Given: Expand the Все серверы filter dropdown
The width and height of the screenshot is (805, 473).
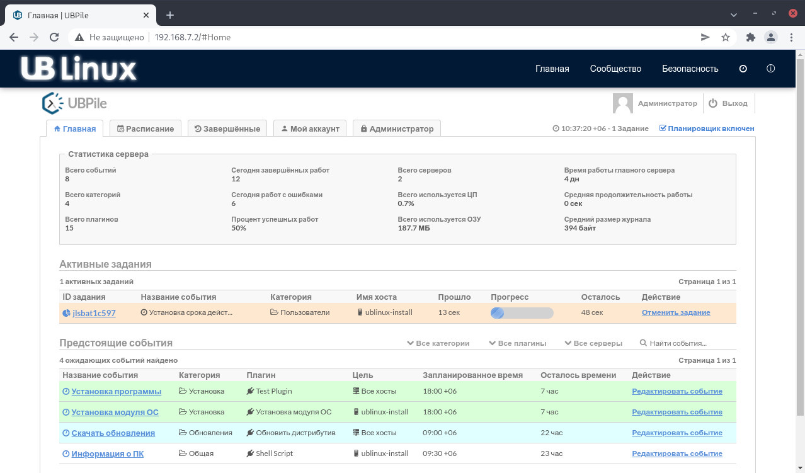Looking at the screenshot, I should click(x=593, y=343).
